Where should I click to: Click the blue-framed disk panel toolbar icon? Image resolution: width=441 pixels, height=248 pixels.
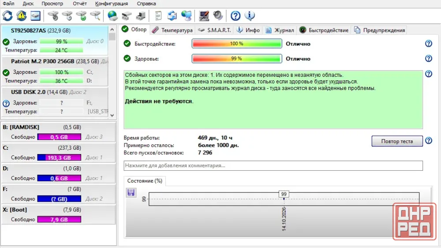35,16
